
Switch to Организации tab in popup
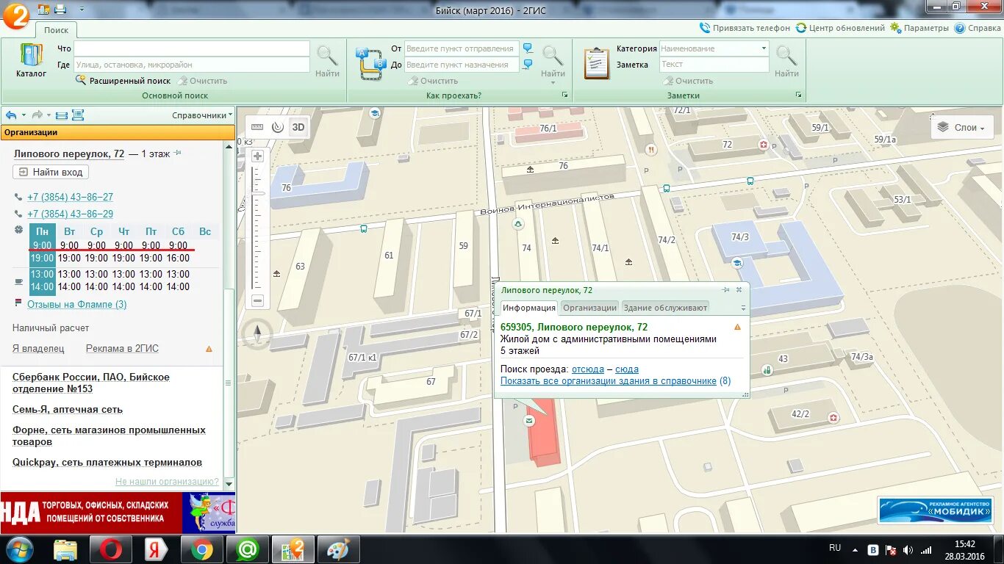[589, 308]
